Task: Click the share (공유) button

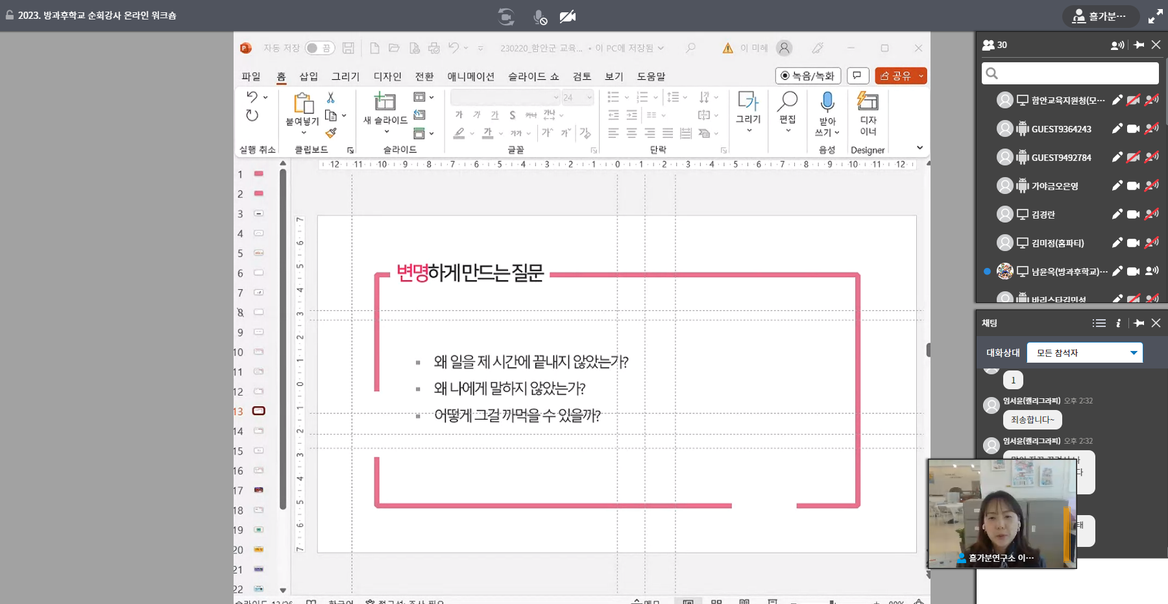Action: (895, 76)
